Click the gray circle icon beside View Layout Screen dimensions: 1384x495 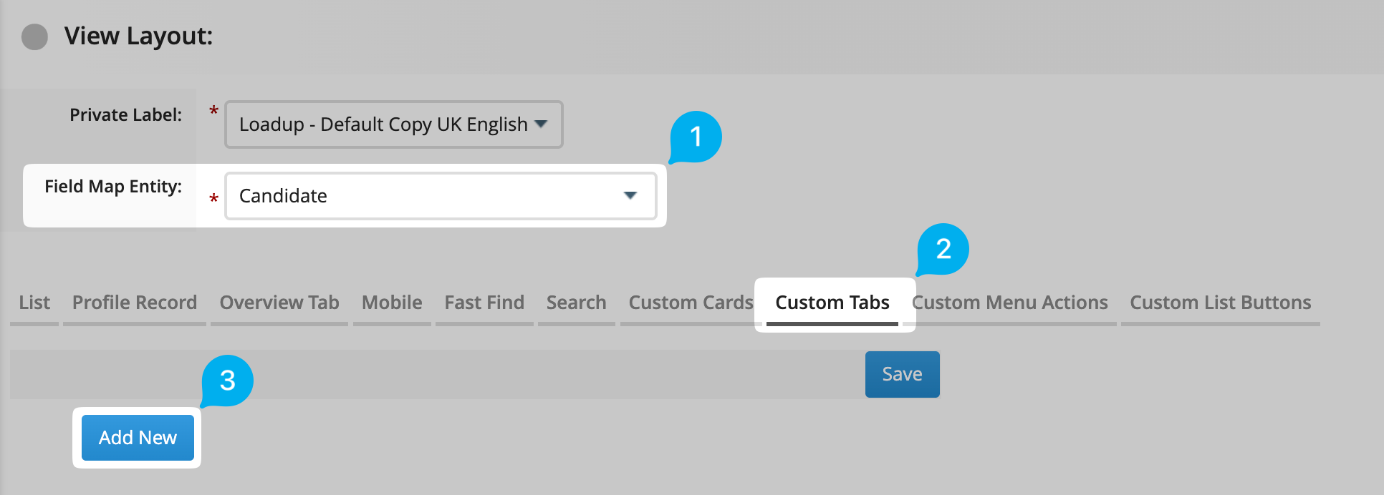[34, 36]
